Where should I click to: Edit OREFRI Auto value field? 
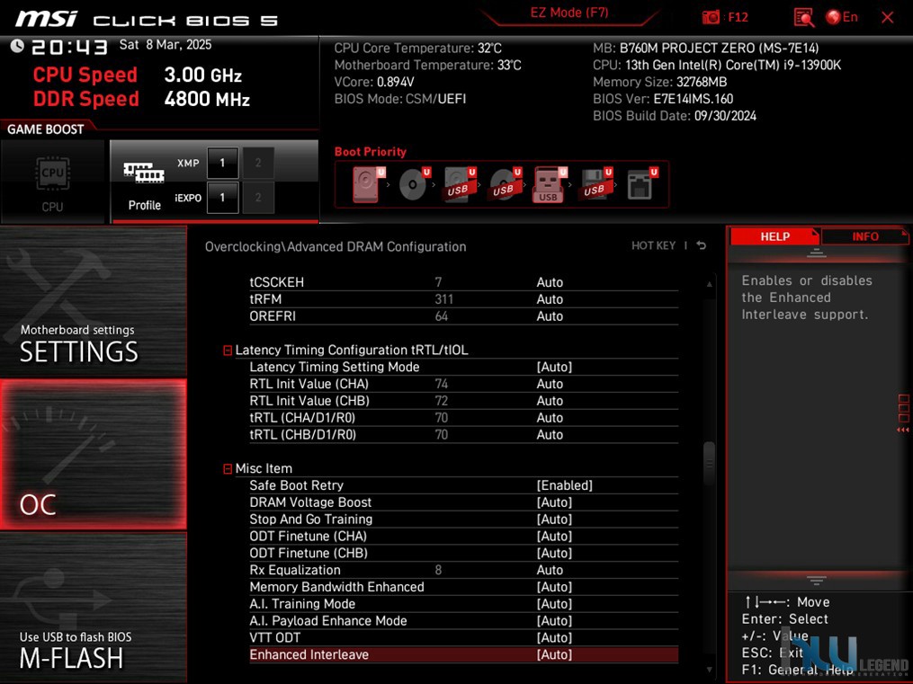click(550, 315)
